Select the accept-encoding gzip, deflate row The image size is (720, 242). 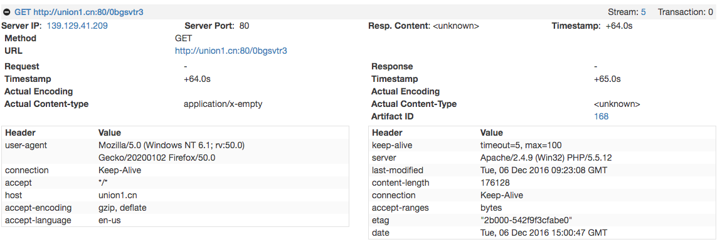(175, 208)
